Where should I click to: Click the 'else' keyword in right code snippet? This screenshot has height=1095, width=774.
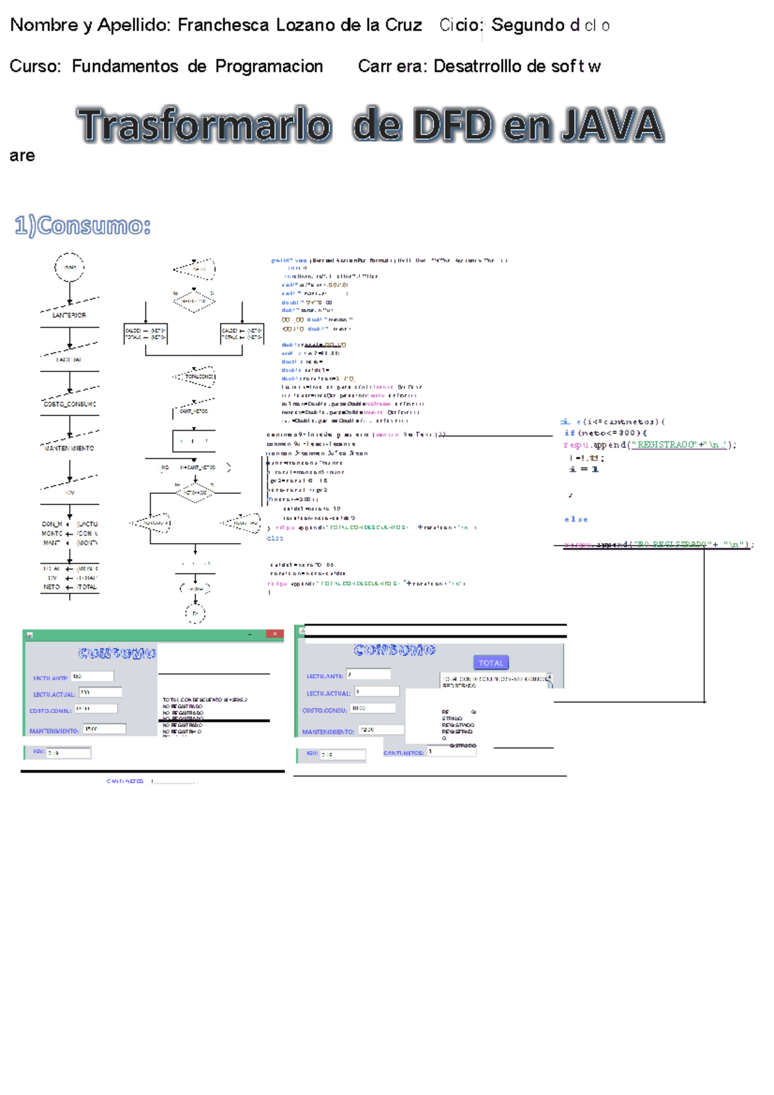[x=576, y=519]
